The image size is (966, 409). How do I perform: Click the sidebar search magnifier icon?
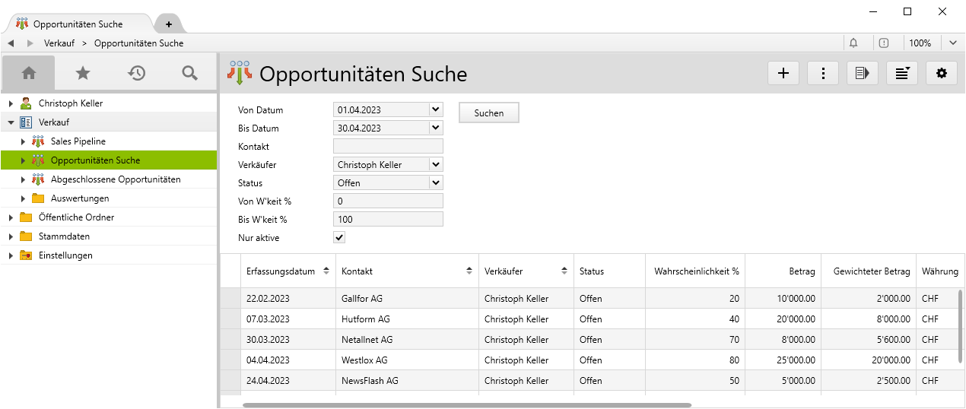(190, 73)
